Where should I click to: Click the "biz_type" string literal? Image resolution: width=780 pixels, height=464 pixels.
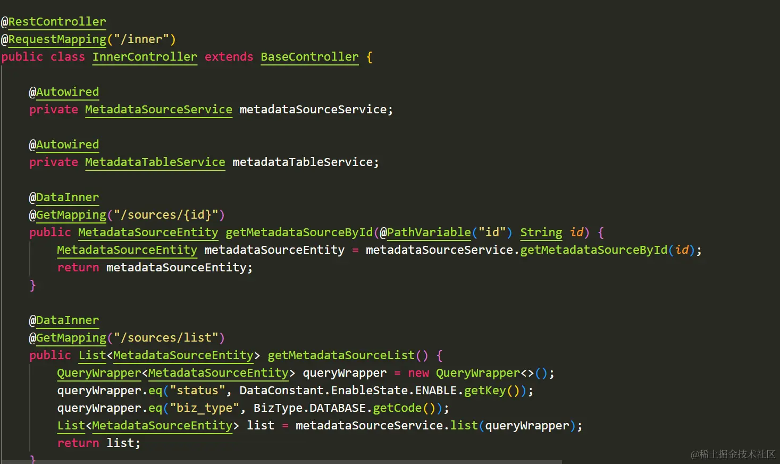[x=204, y=408]
